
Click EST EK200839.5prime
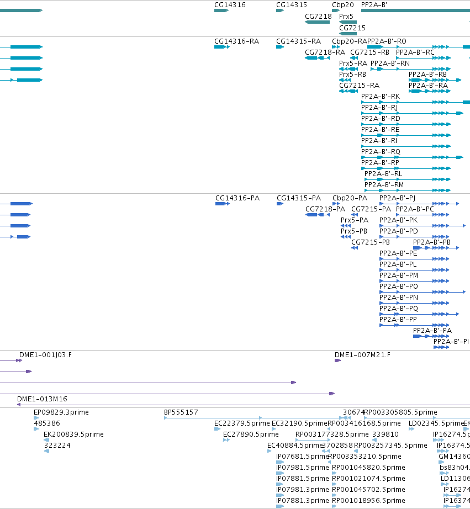click(x=73, y=434)
